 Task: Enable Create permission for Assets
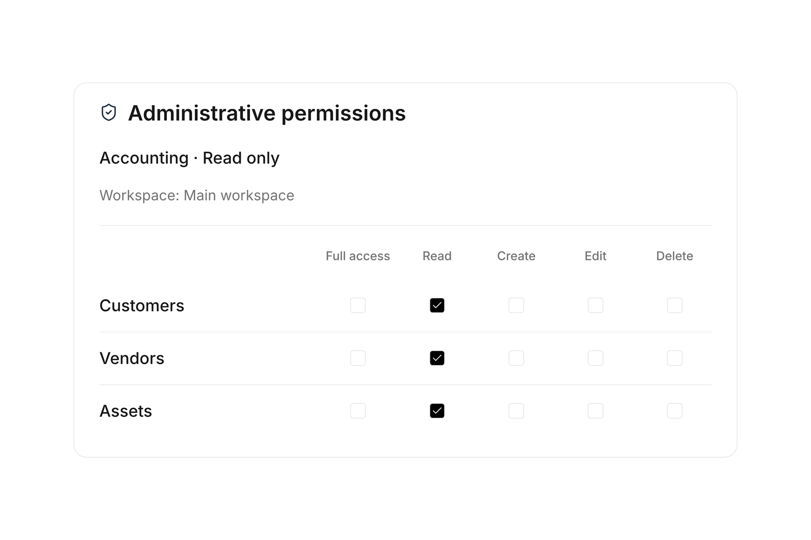coord(516,411)
